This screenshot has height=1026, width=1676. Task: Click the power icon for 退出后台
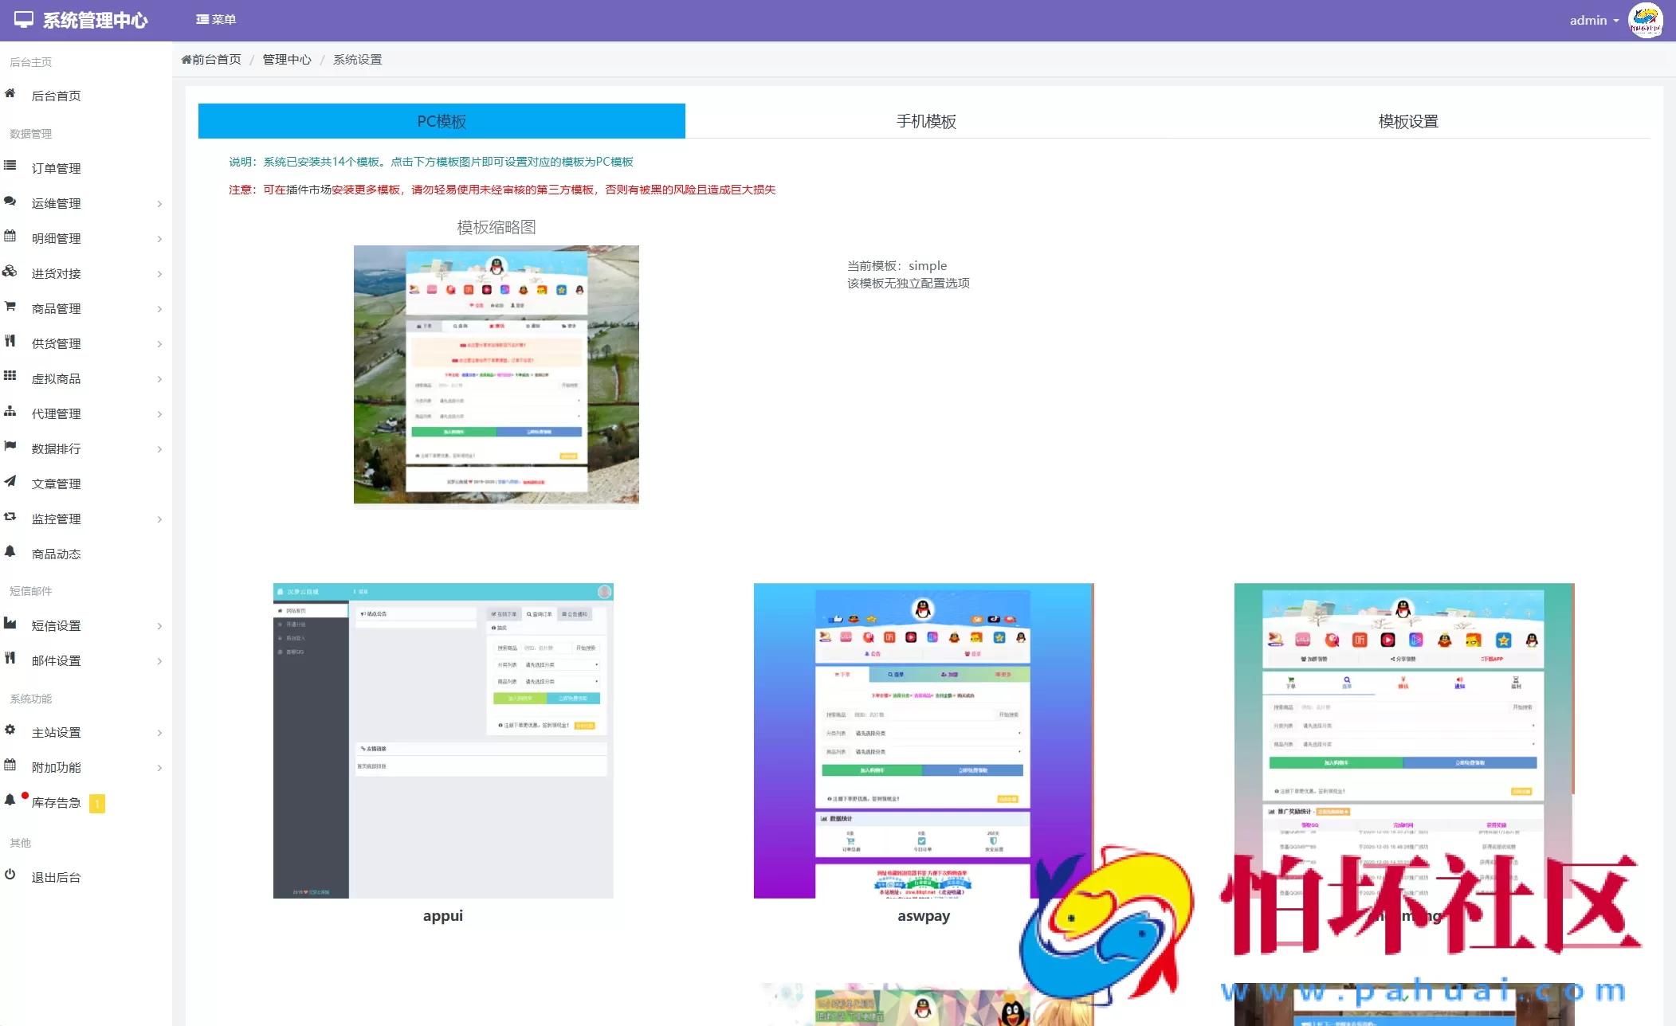pyautogui.click(x=10, y=875)
